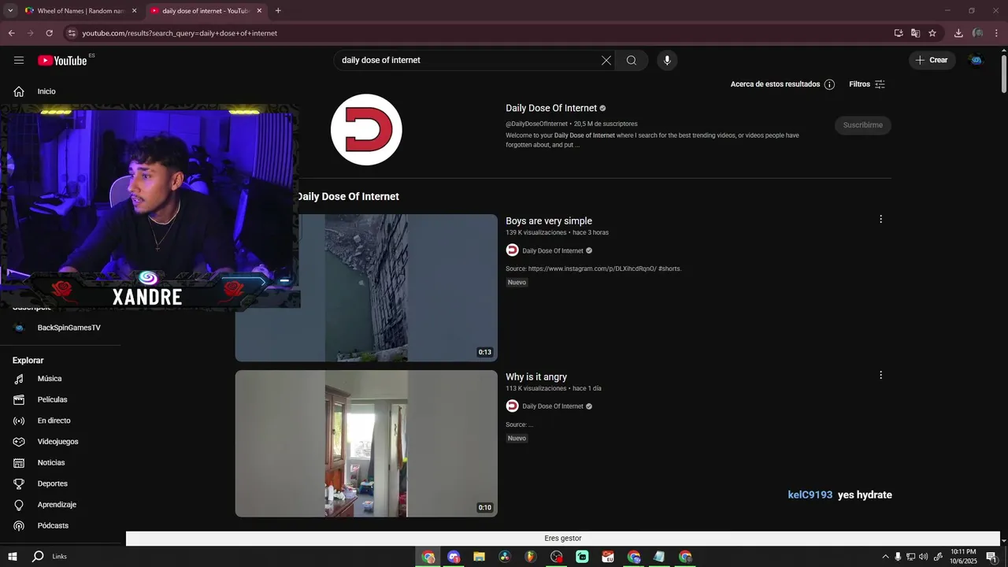This screenshot has height=567, width=1008.
Task: Play Why is it angry thumbnail
Action: tap(366, 443)
